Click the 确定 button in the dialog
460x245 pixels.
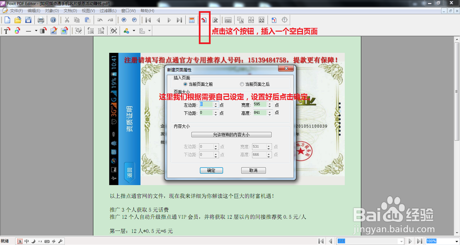pyautogui.click(x=211, y=171)
